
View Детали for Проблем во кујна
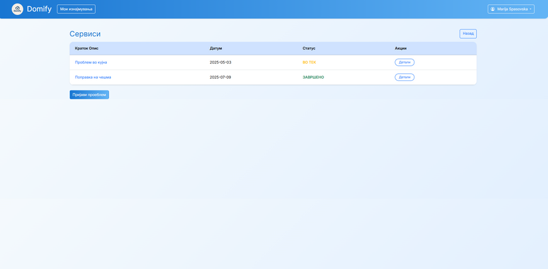(404, 62)
